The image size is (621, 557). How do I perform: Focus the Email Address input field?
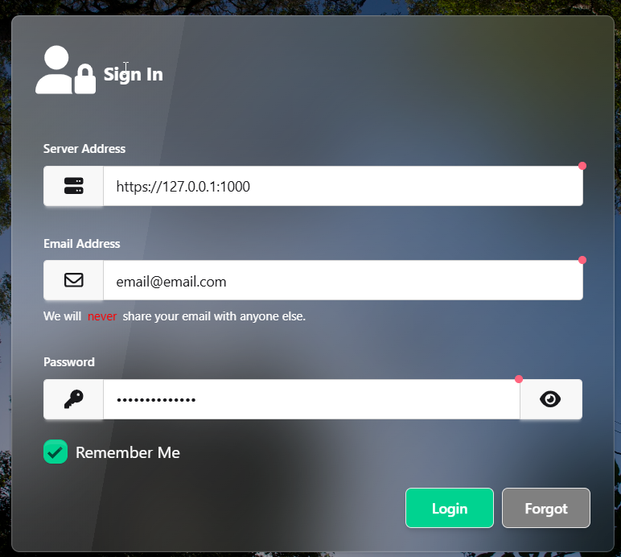(343, 280)
